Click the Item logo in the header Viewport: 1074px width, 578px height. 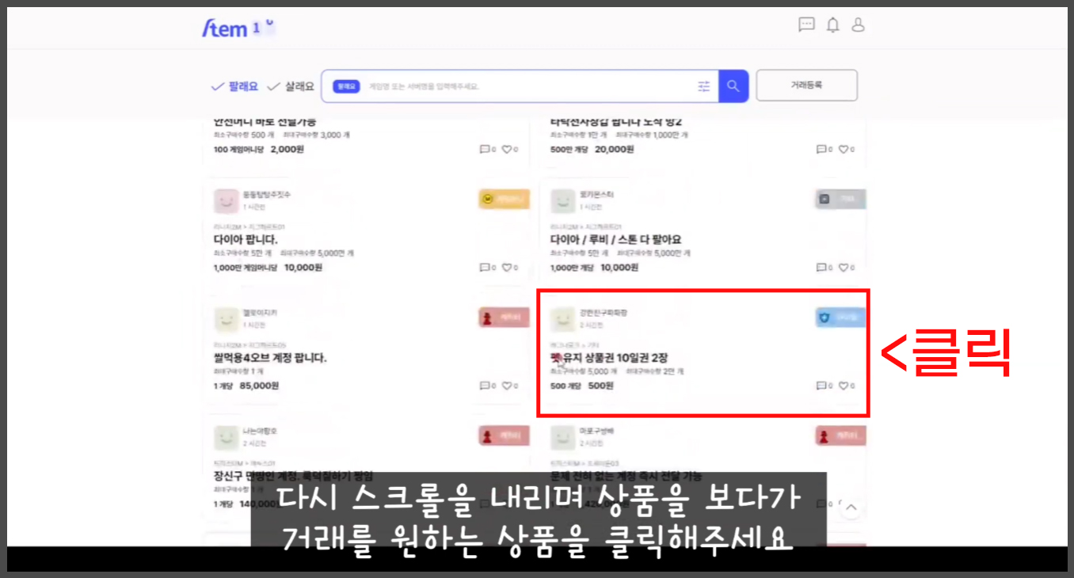point(238,29)
